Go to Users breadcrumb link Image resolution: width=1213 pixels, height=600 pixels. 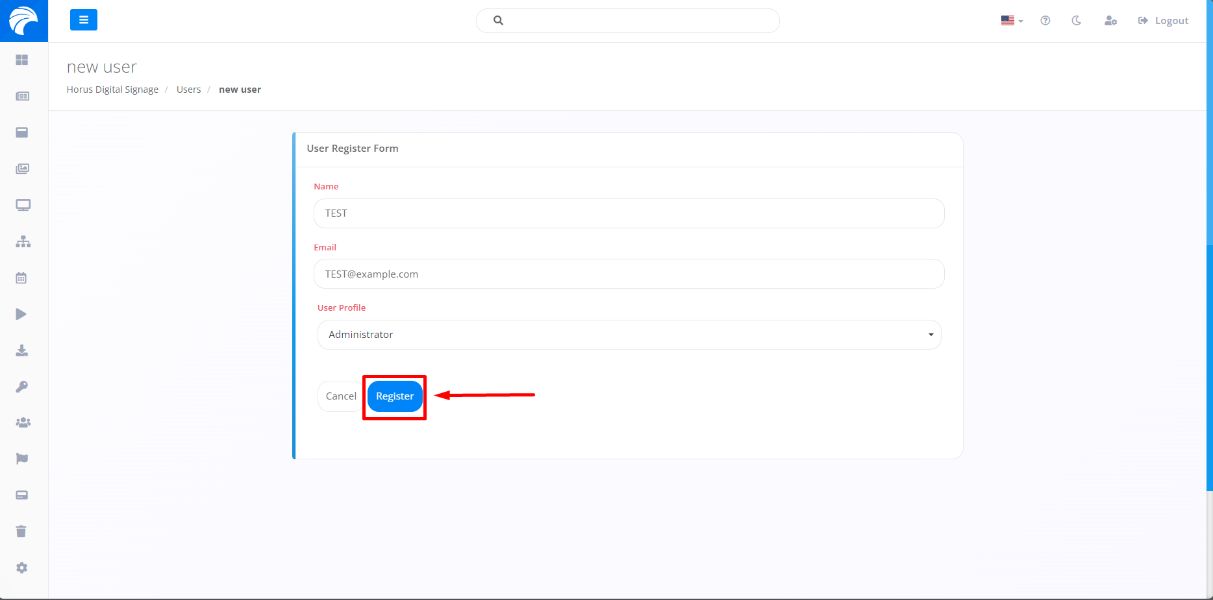188,90
